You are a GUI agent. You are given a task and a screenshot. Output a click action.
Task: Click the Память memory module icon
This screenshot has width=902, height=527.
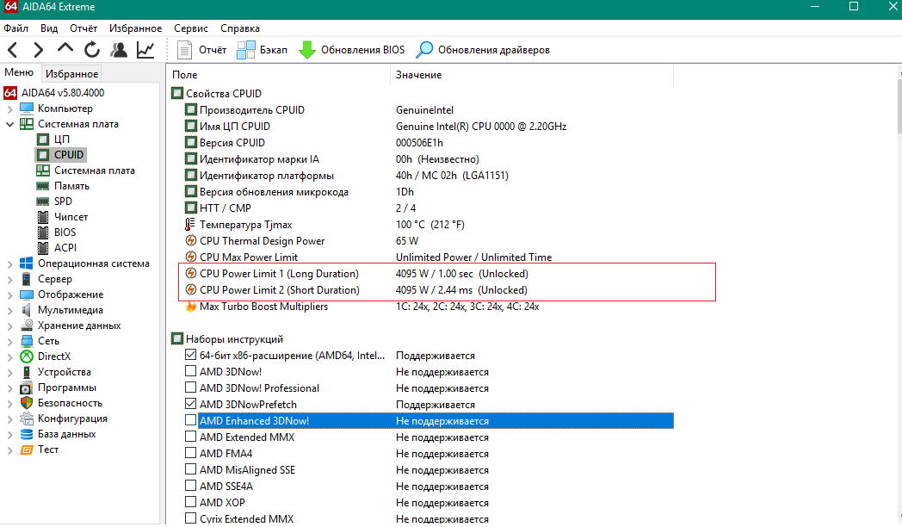point(42,186)
